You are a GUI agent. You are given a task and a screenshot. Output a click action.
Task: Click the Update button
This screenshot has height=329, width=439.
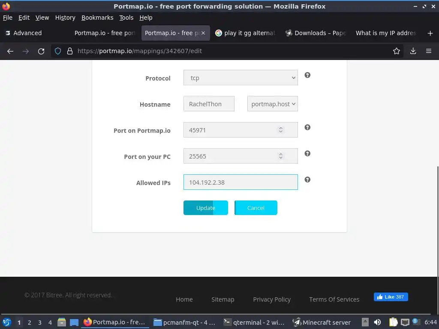point(205,208)
